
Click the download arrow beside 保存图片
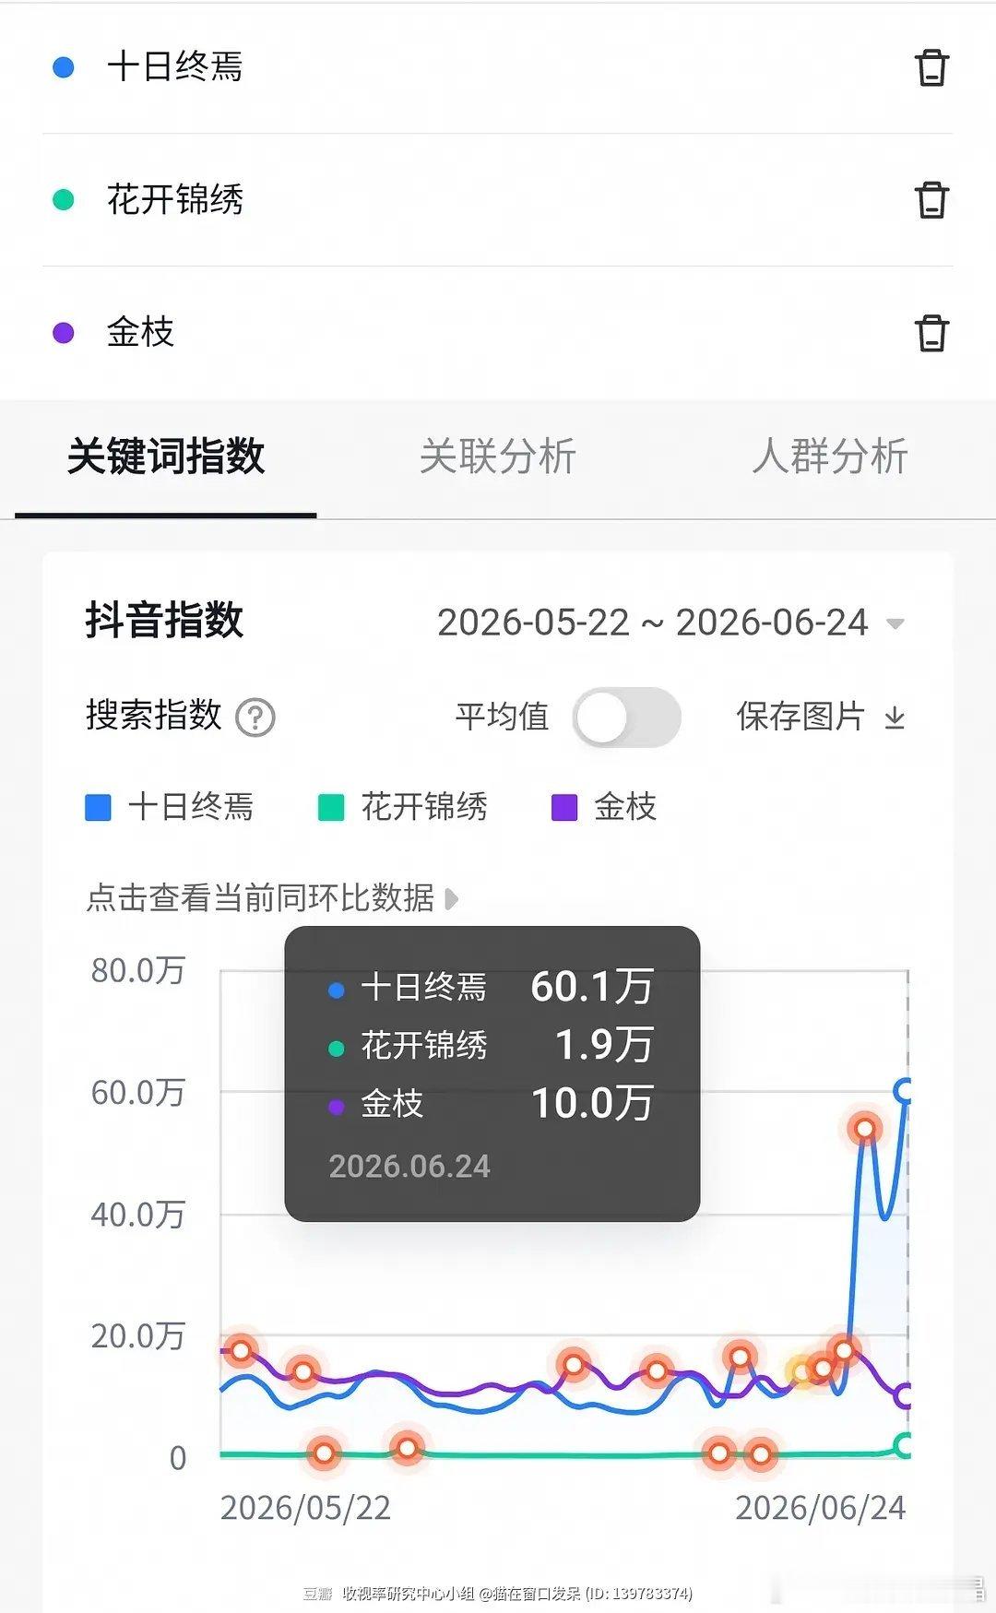(x=895, y=717)
